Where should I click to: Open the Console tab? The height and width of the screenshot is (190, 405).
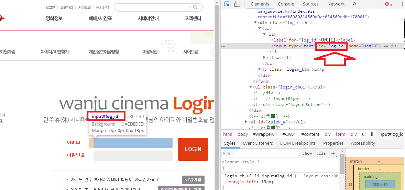point(286,4)
